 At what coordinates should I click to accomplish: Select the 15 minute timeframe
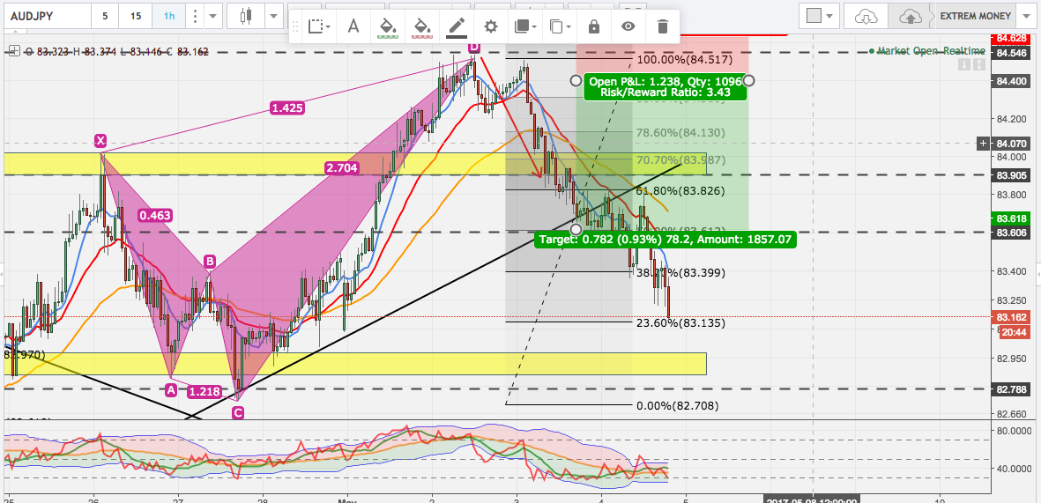pyautogui.click(x=134, y=16)
